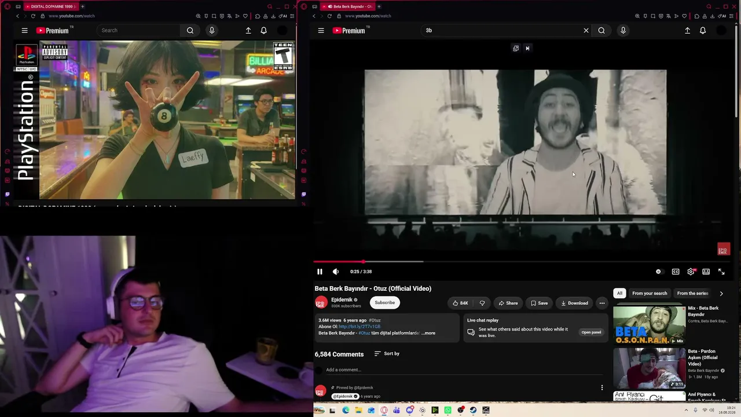The width and height of the screenshot is (741, 417).
Task: Mute the right window video volume
Action: tap(336, 272)
